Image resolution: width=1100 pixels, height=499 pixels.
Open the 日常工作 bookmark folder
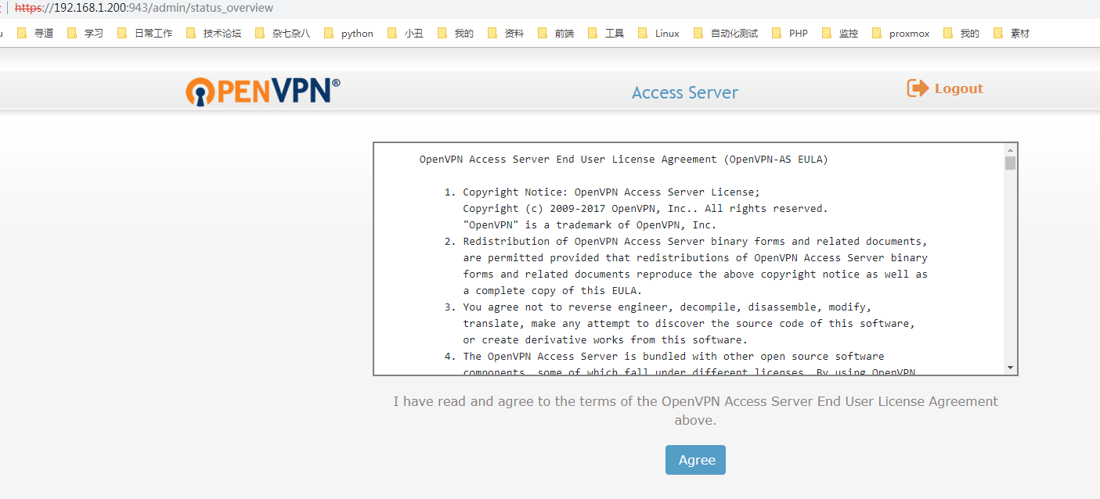pos(145,34)
